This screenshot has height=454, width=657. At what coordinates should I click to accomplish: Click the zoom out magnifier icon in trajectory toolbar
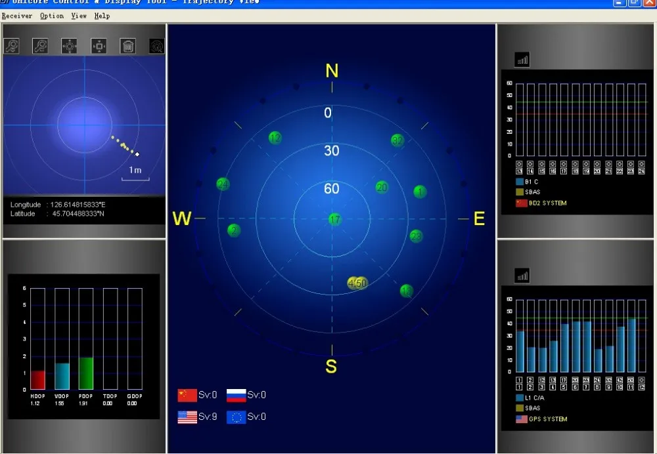[x=40, y=46]
